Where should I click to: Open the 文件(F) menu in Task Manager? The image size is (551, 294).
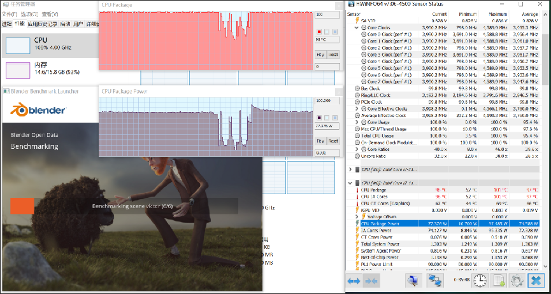pyautogui.click(x=8, y=13)
